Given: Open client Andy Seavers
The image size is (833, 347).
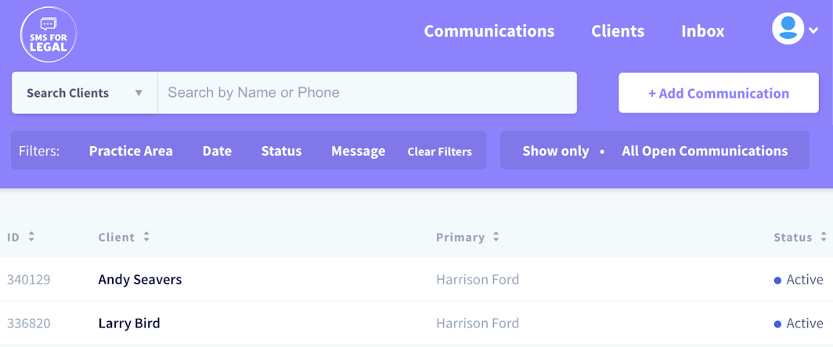Looking at the screenshot, I should (139, 279).
